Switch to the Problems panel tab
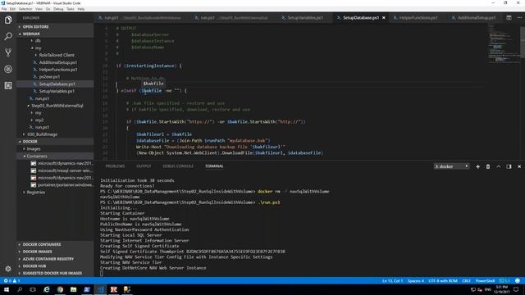Viewport: 525px width, 295px height. pyautogui.click(x=115, y=166)
